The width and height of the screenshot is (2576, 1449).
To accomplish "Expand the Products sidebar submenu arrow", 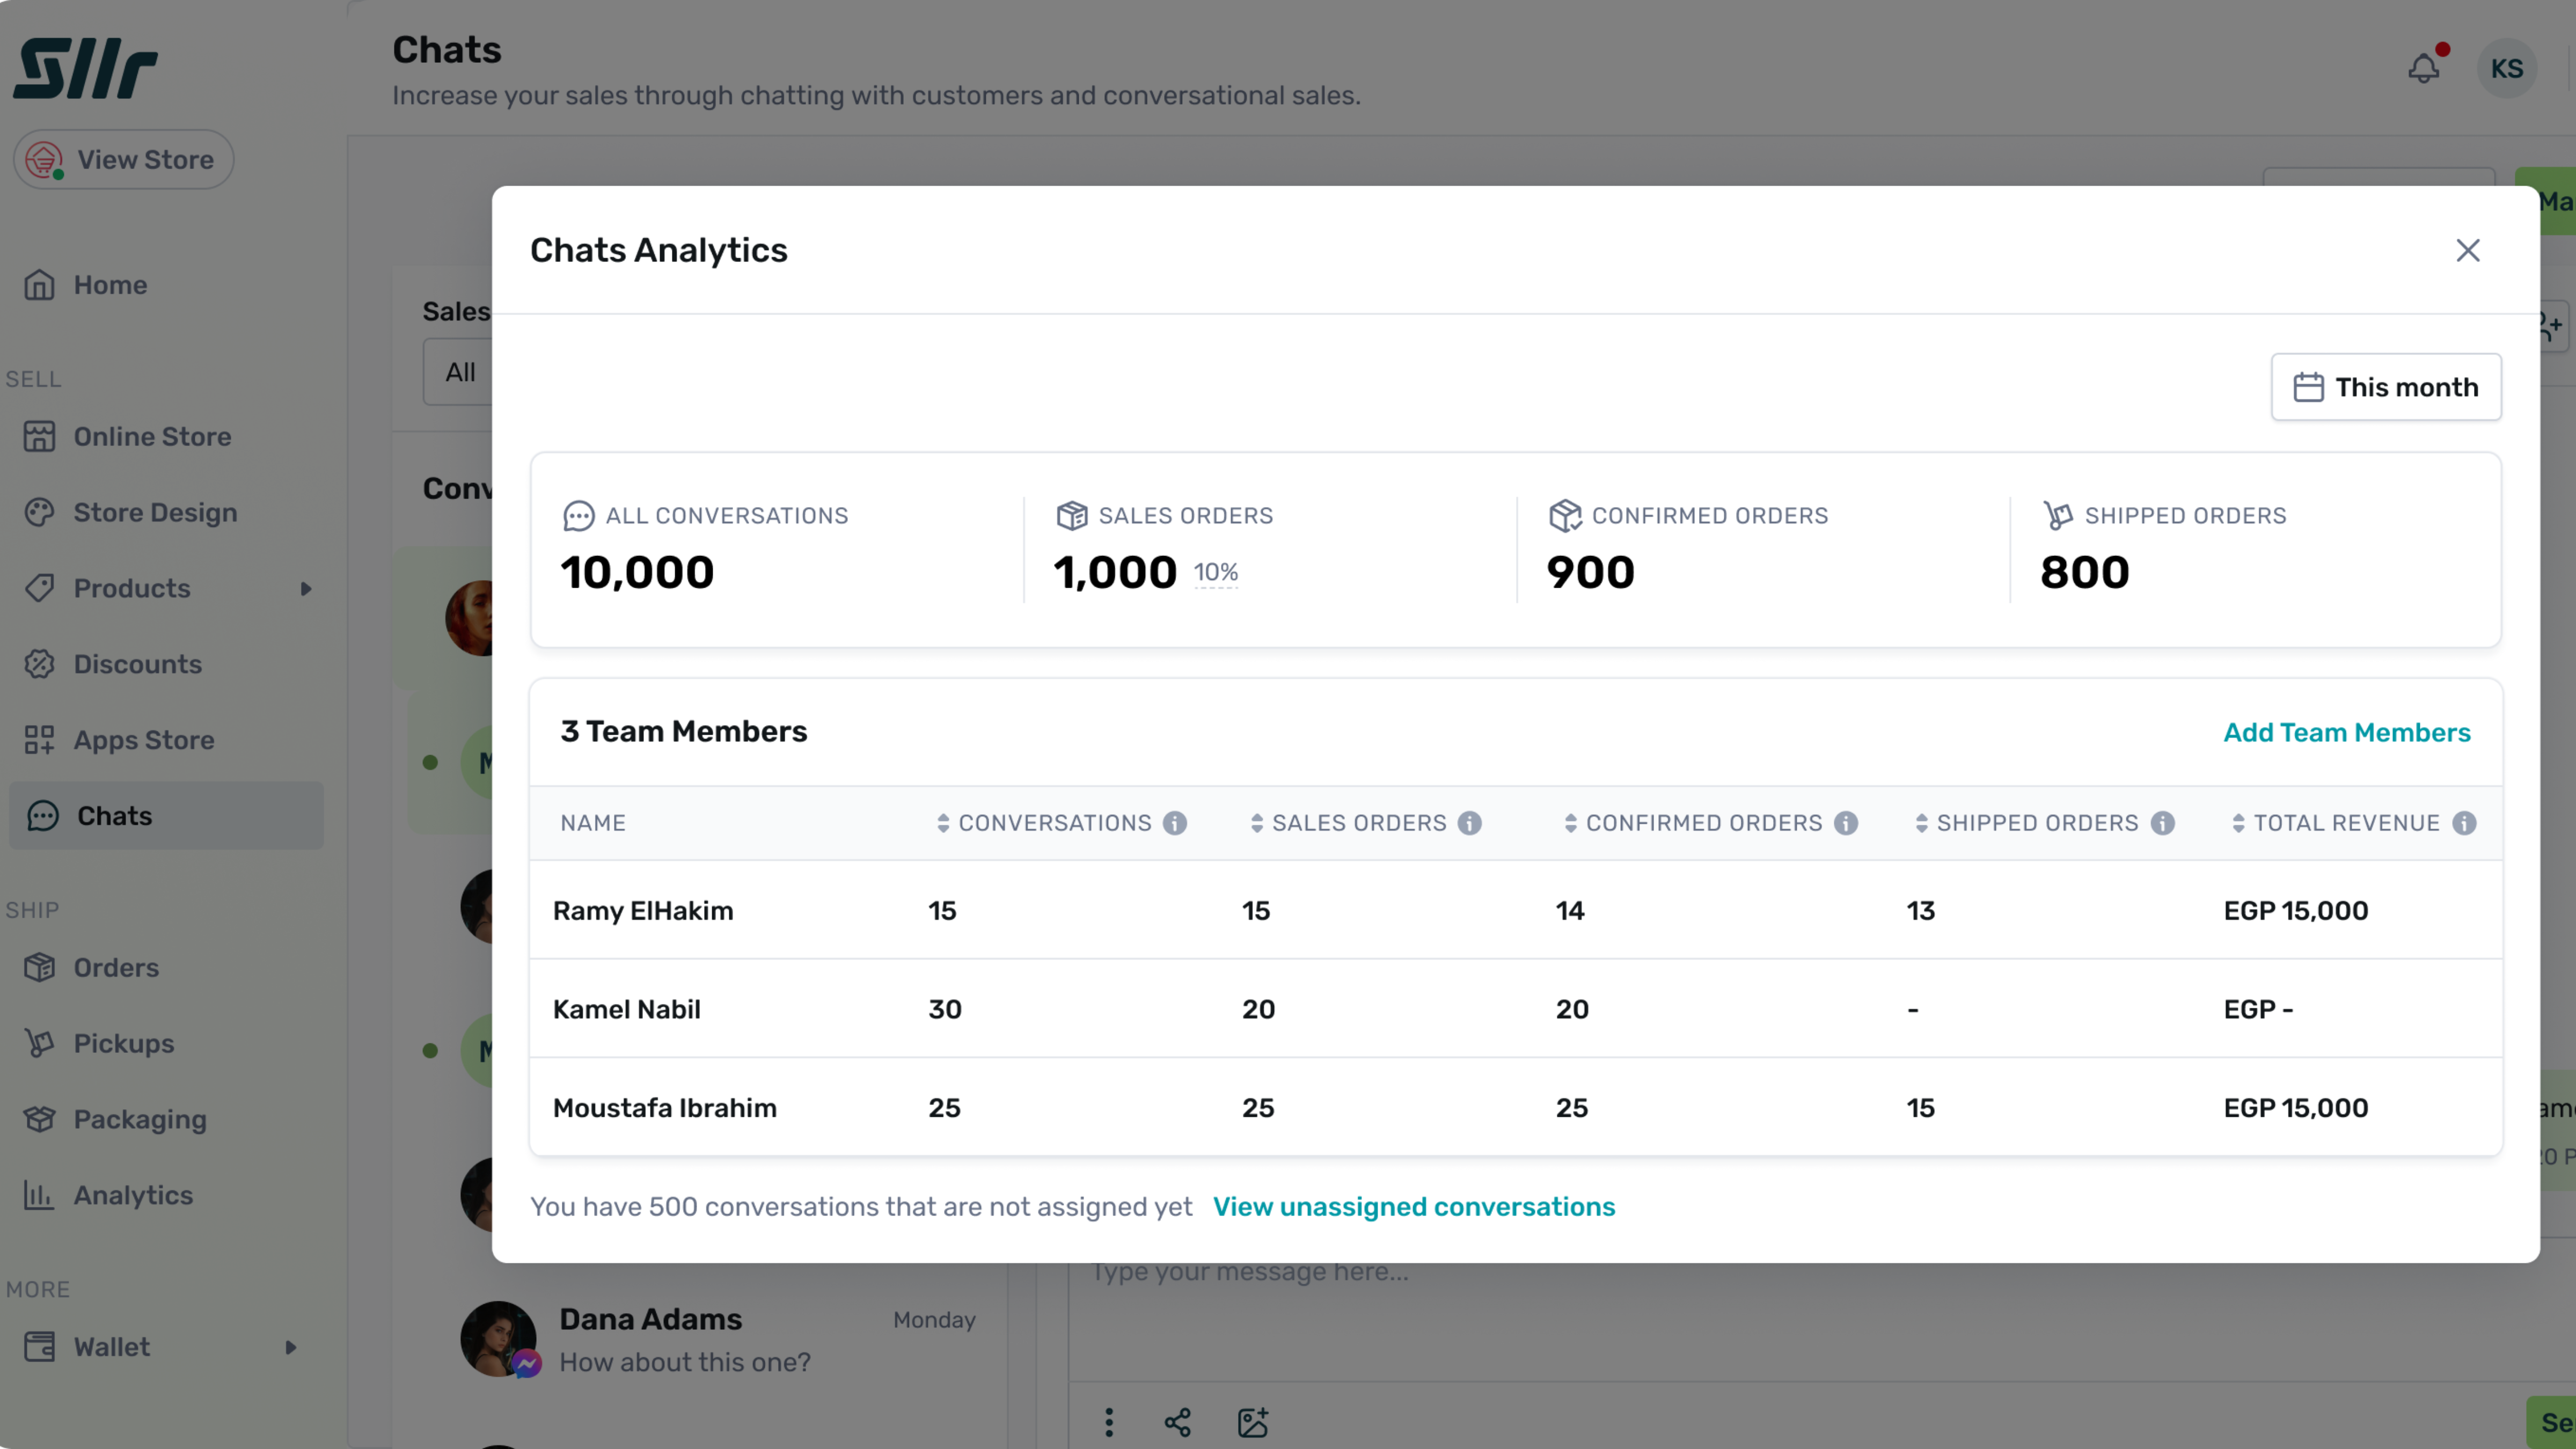I will point(306,589).
